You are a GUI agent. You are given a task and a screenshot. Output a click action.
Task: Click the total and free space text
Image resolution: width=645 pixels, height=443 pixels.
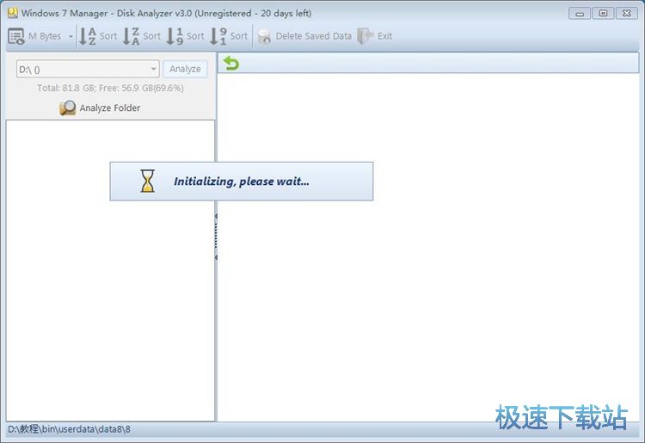click(110, 88)
